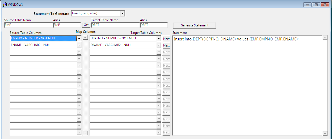The height and width of the screenshot is (139, 332).
Task: Click the Generate Statement button
Action: tap(194, 25)
